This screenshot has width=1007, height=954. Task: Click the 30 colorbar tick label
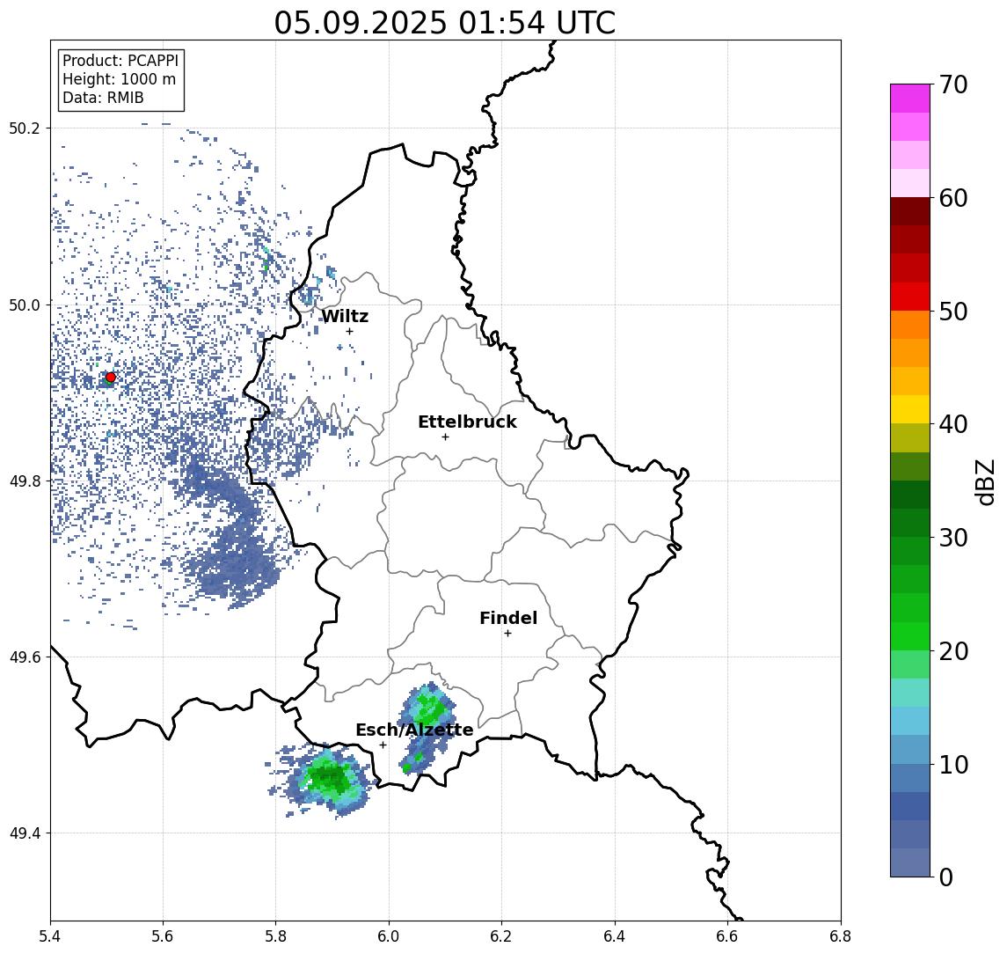(953, 538)
